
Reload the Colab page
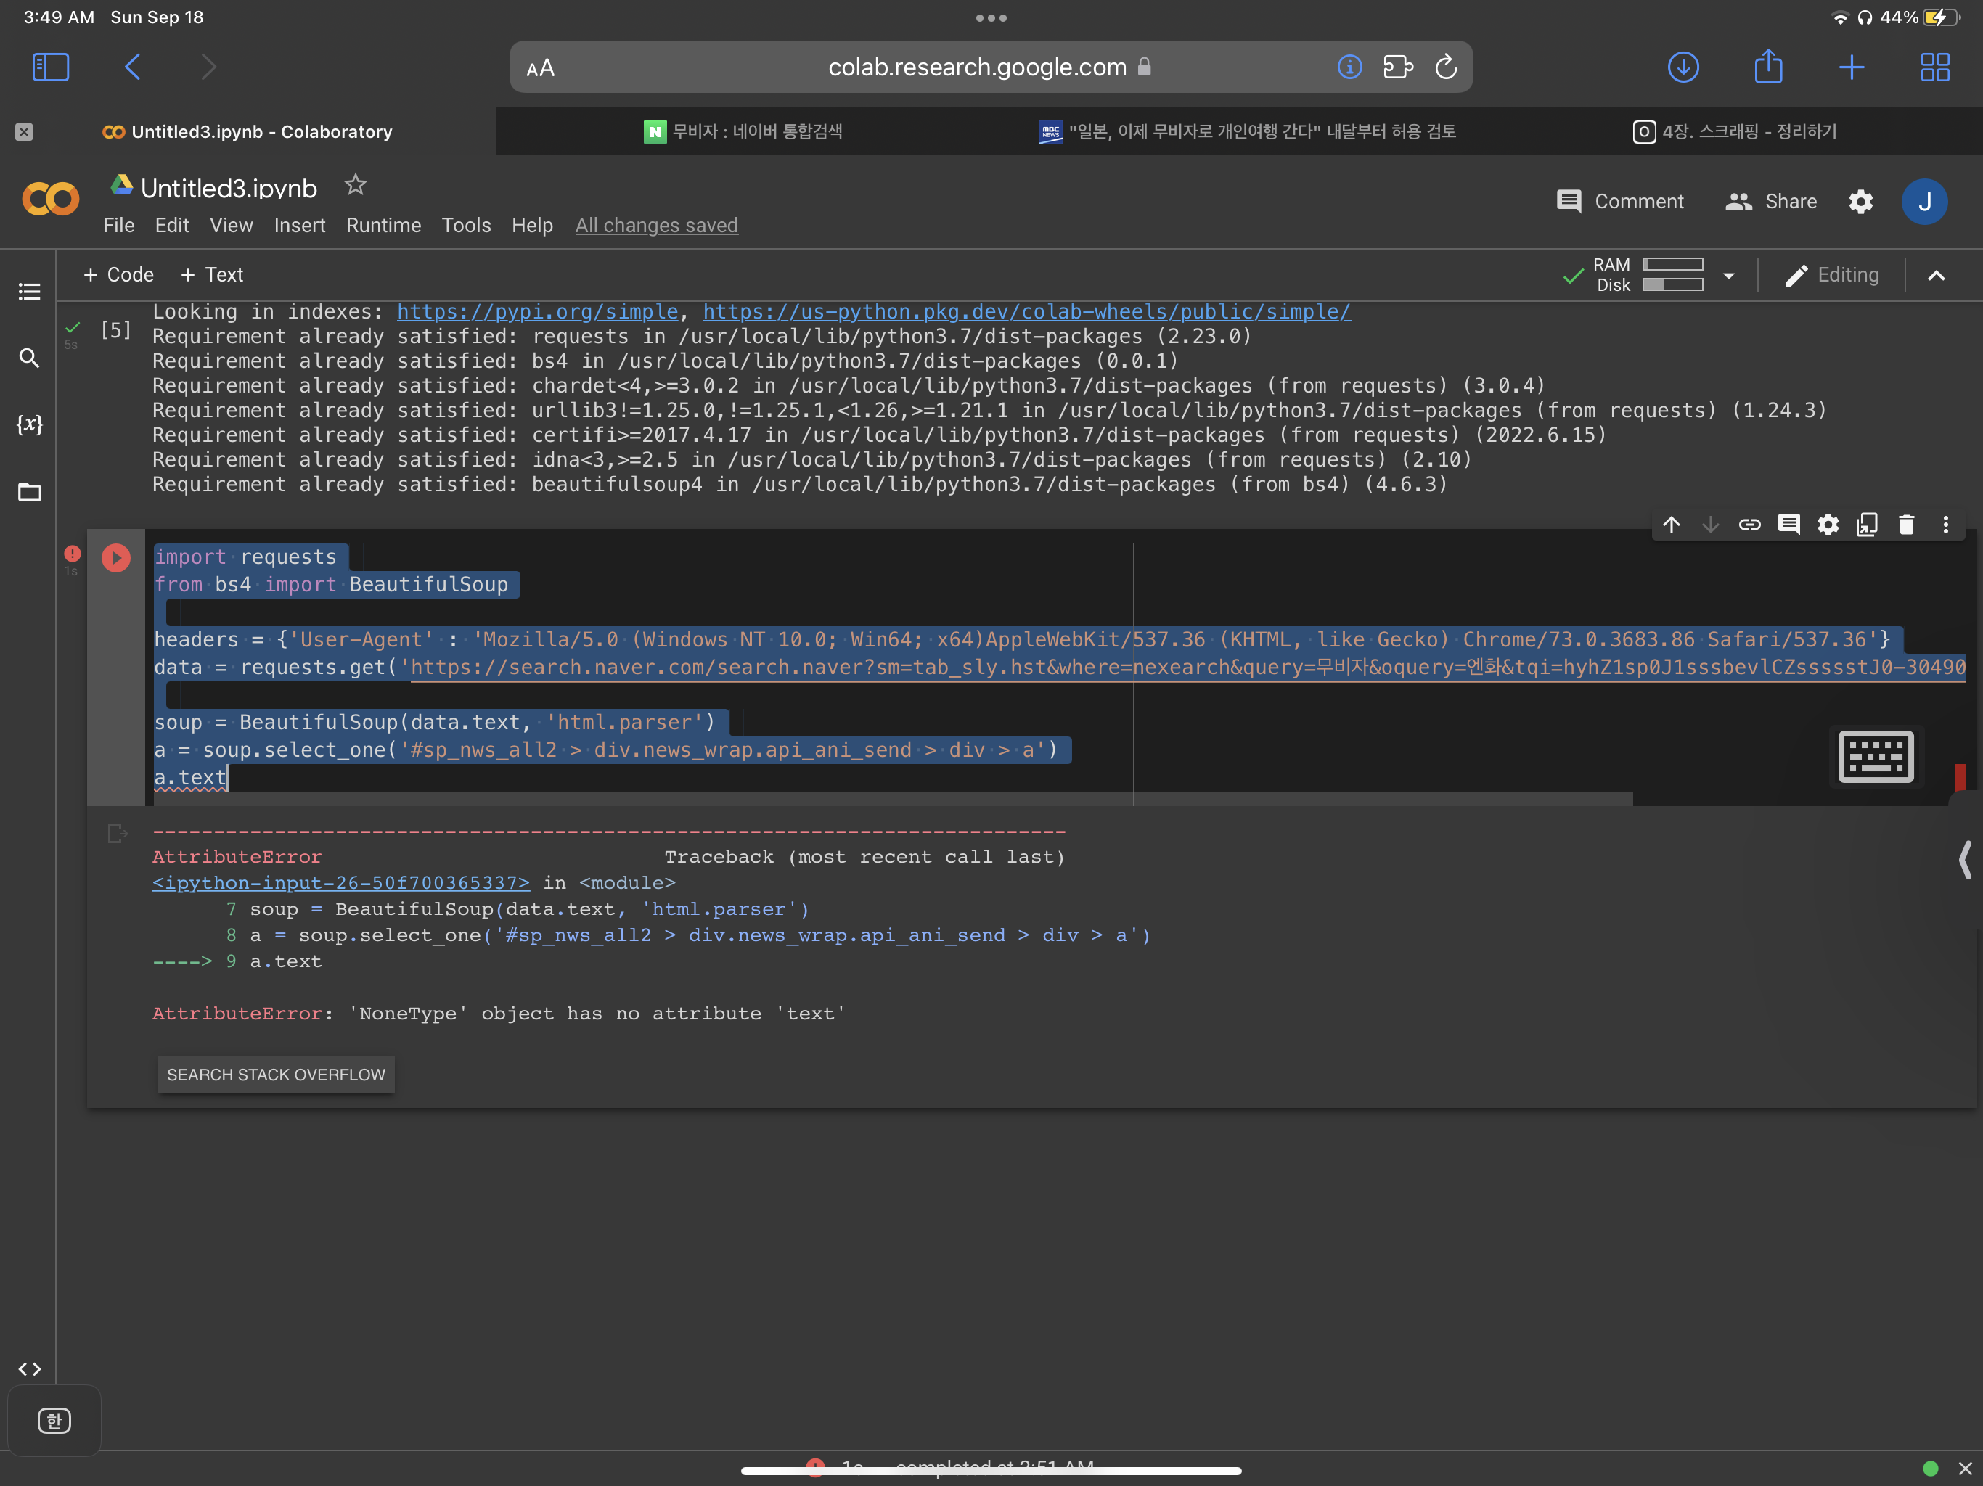(x=1446, y=67)
